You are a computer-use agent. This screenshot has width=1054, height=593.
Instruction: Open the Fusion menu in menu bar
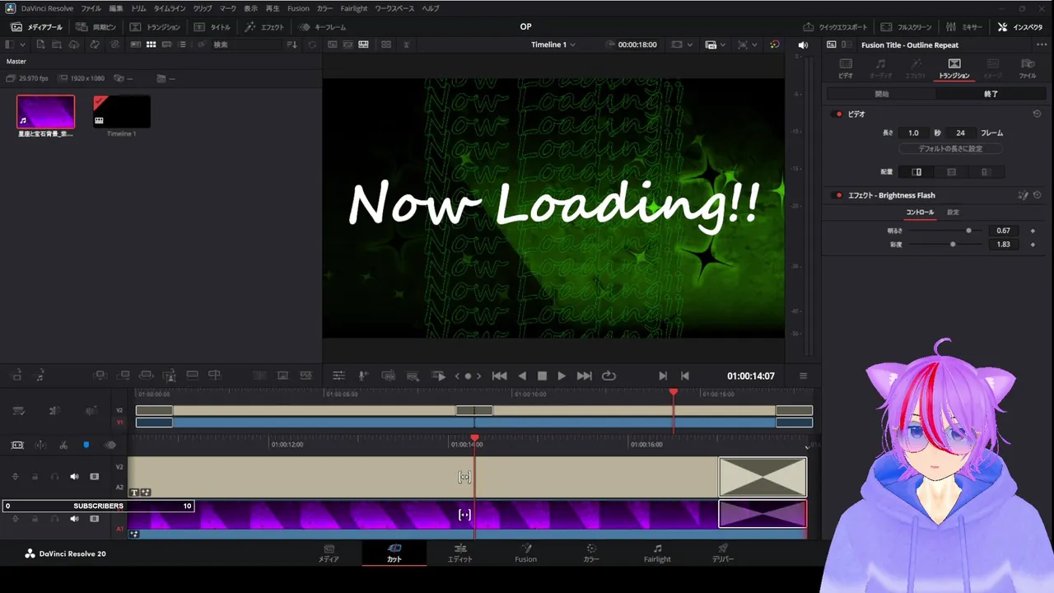tap(298, 8)
